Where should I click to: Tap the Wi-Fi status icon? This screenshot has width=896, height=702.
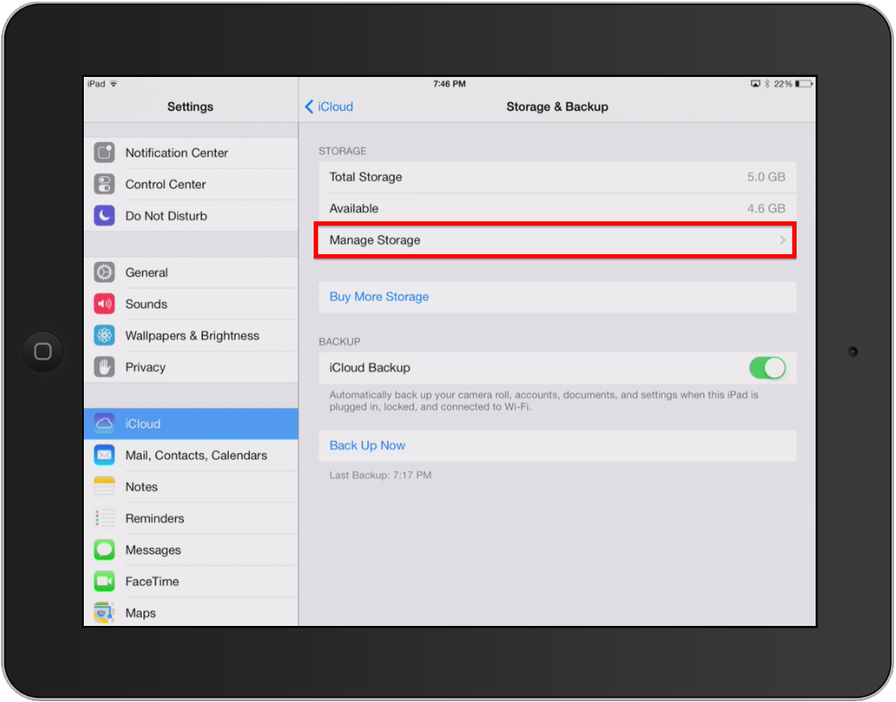(114, 84)
